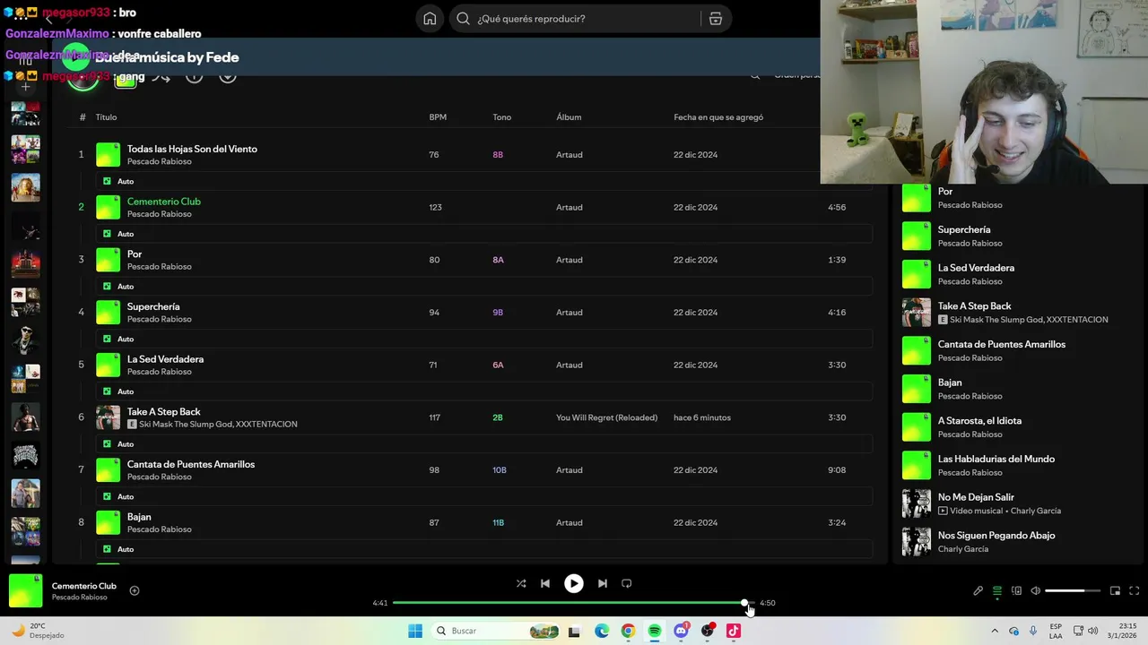Screen dimensions: 1148x645
Task: Create a new playlist with the plus icon
Action: (x=26, y=87)
